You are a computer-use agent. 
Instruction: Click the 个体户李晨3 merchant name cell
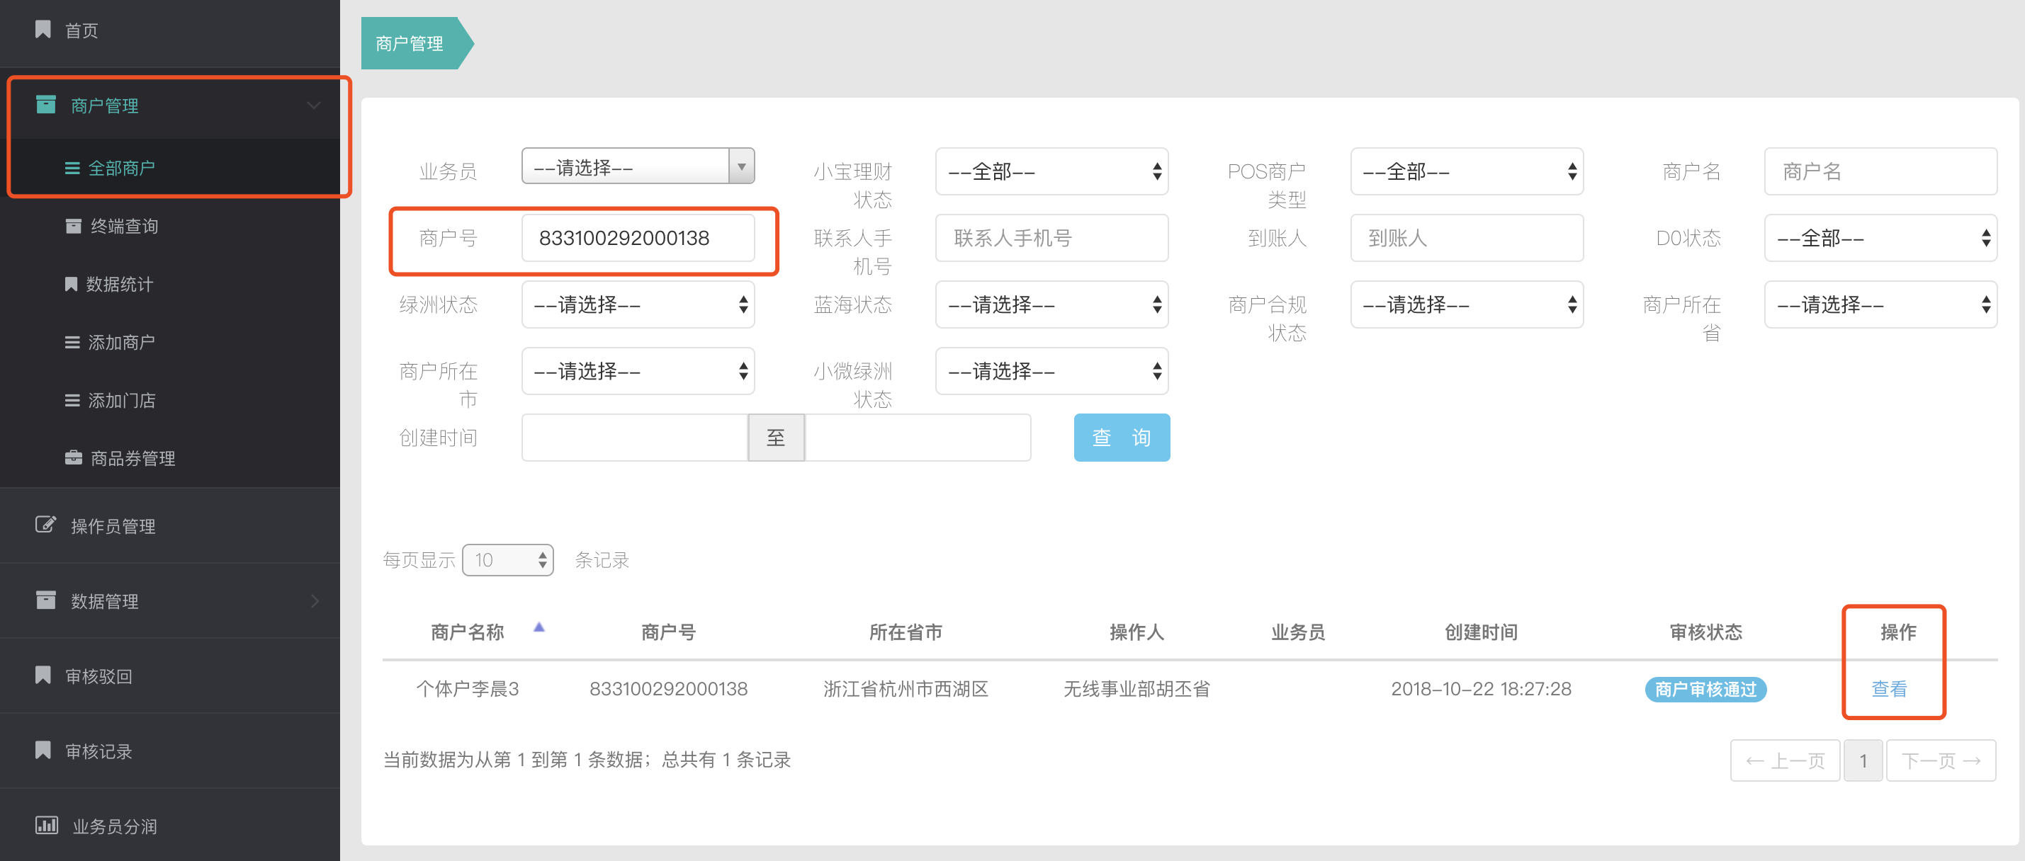tap(468, 689)
